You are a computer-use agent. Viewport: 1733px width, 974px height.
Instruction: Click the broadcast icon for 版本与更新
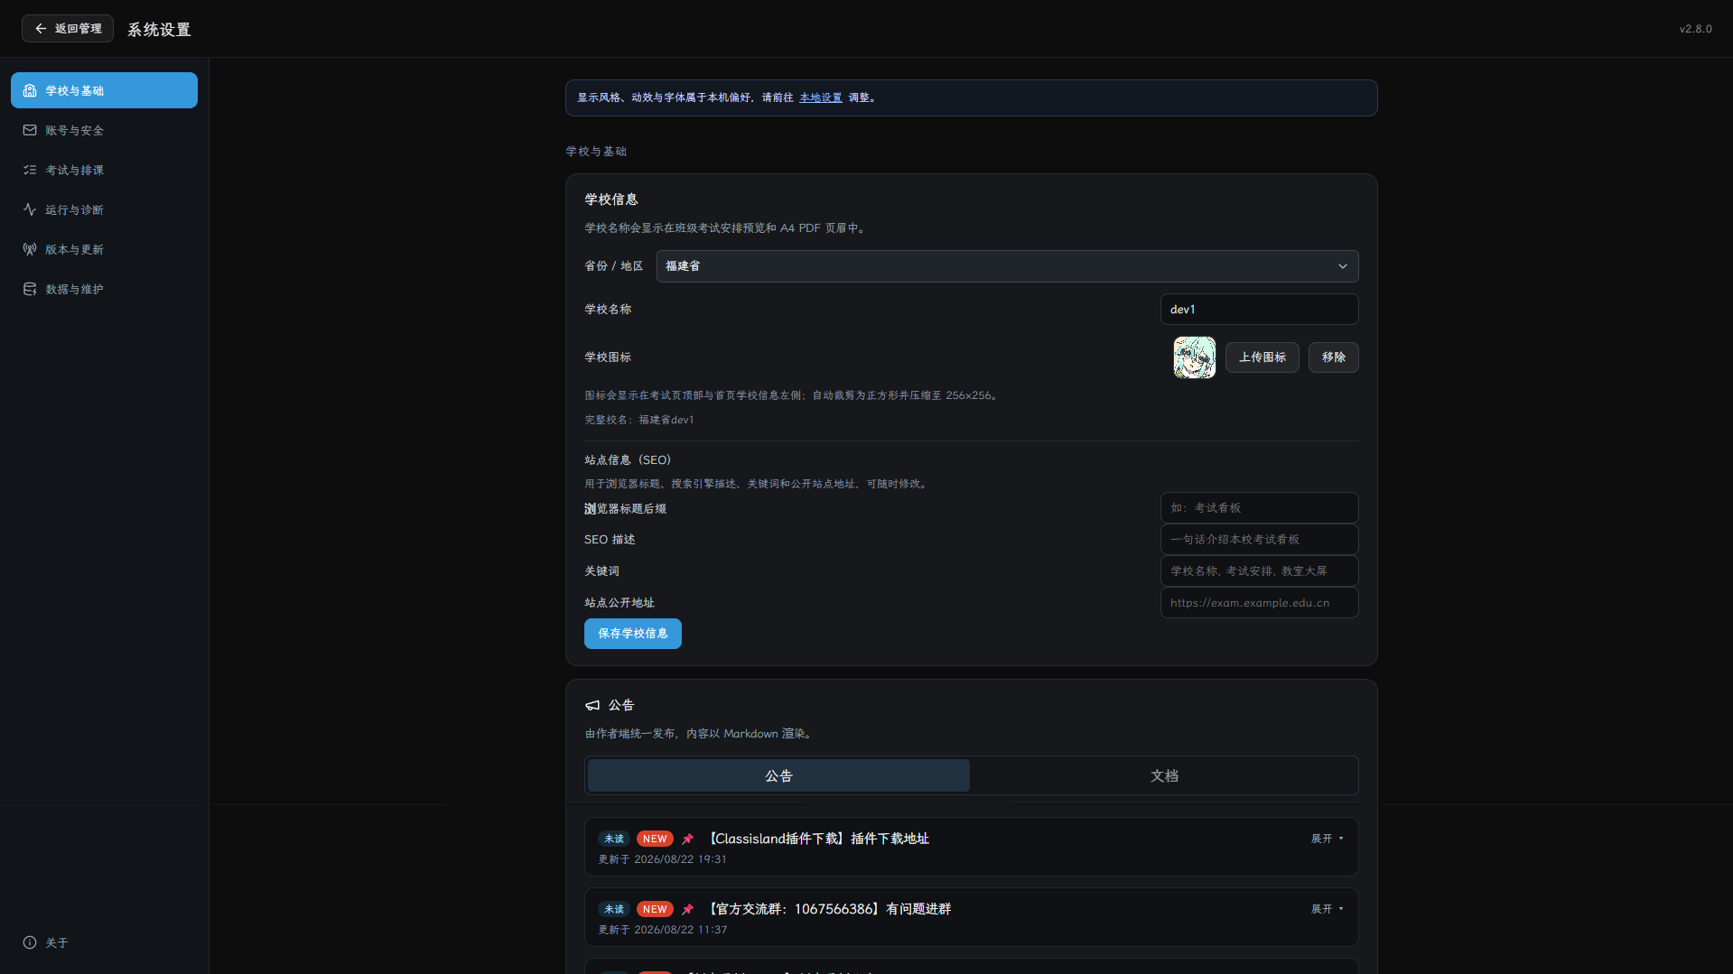tap(30, 249)
